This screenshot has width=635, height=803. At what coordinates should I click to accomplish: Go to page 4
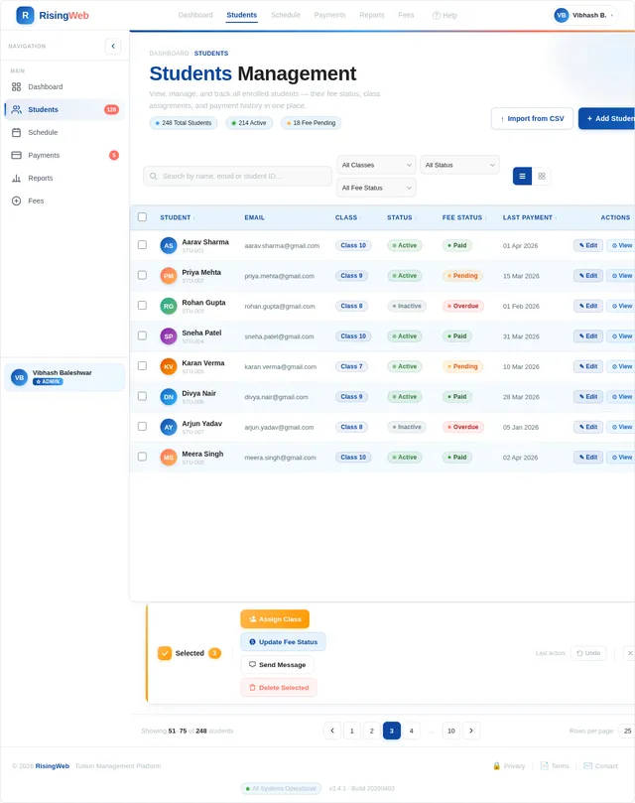(x=412, y=731)
